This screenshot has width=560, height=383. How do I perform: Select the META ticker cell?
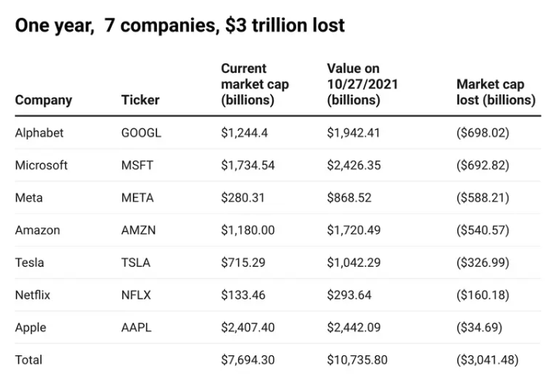click(138, 197)
